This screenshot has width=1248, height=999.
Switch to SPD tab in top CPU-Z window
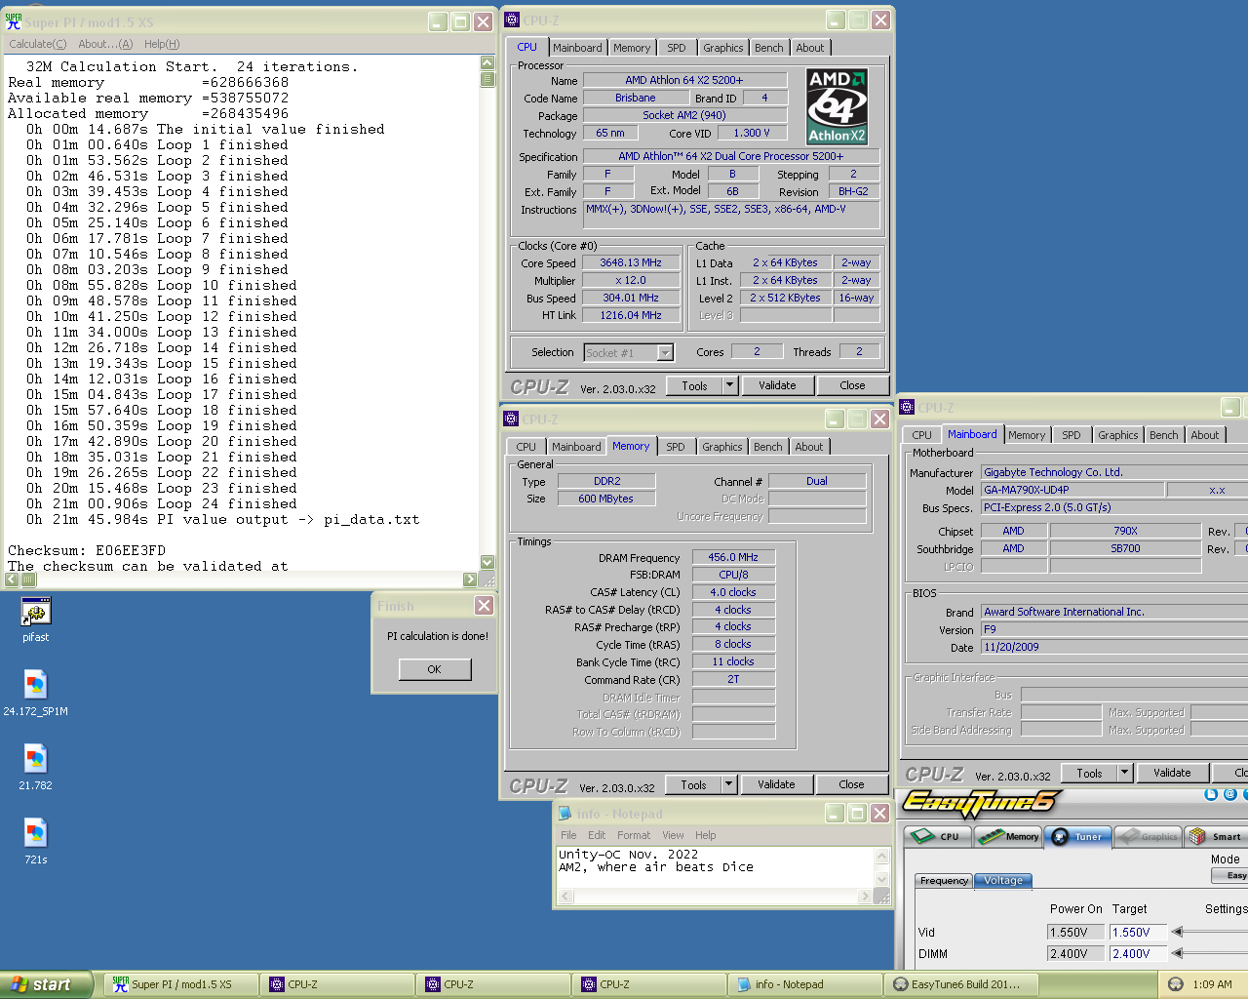click(677, 48)
